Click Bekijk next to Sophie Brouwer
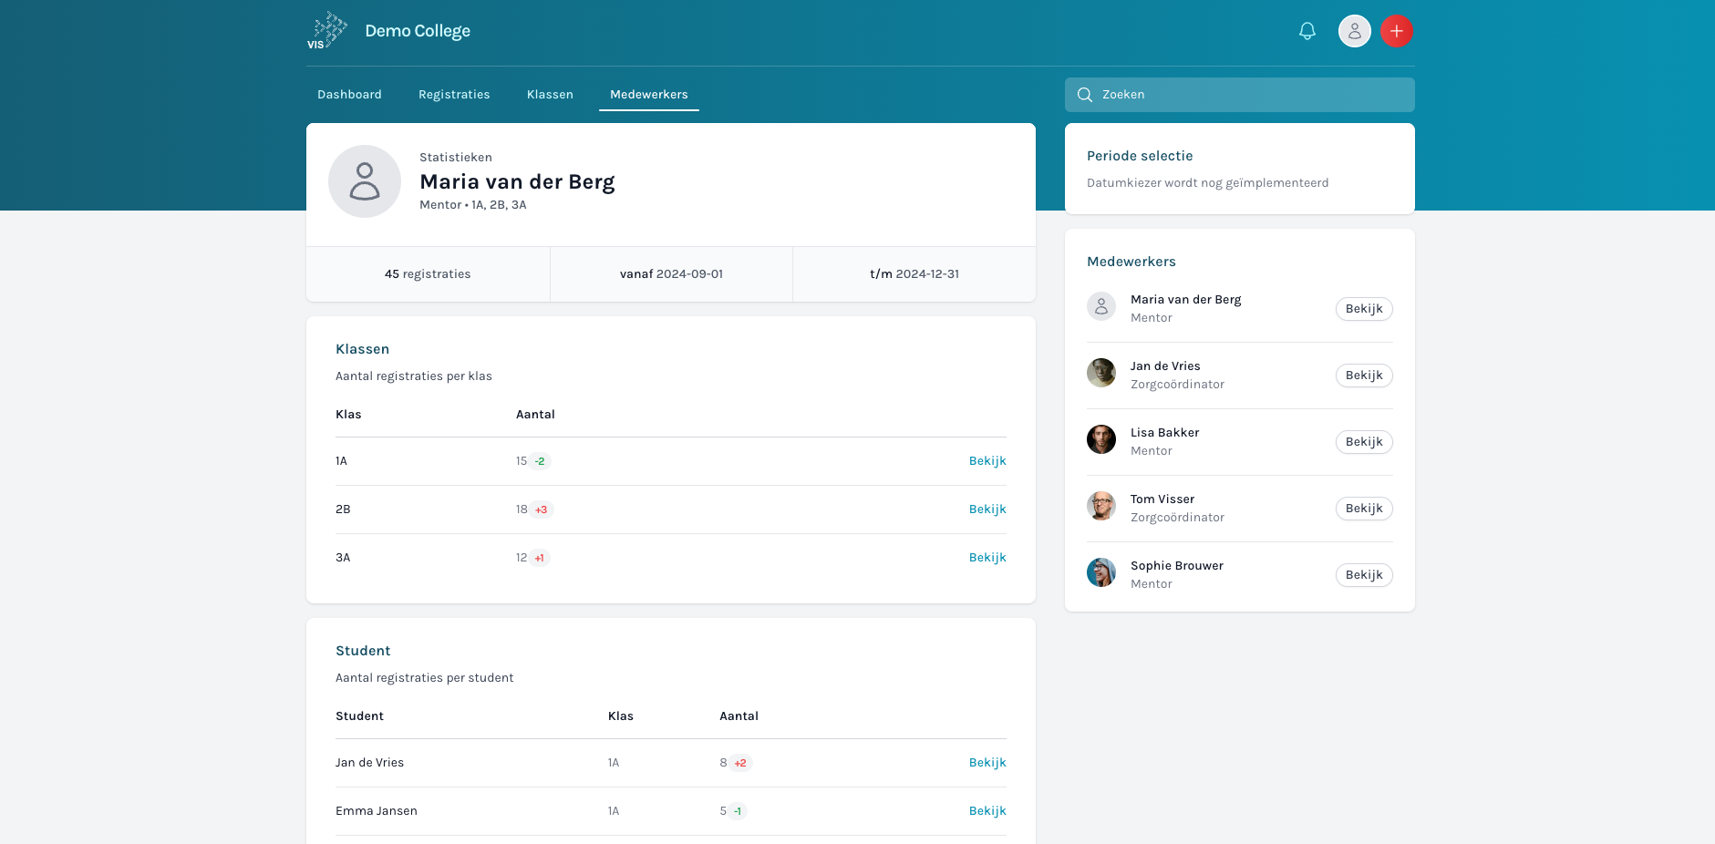The height and width of the screenshot is (844, 1715). point(1363,574)
